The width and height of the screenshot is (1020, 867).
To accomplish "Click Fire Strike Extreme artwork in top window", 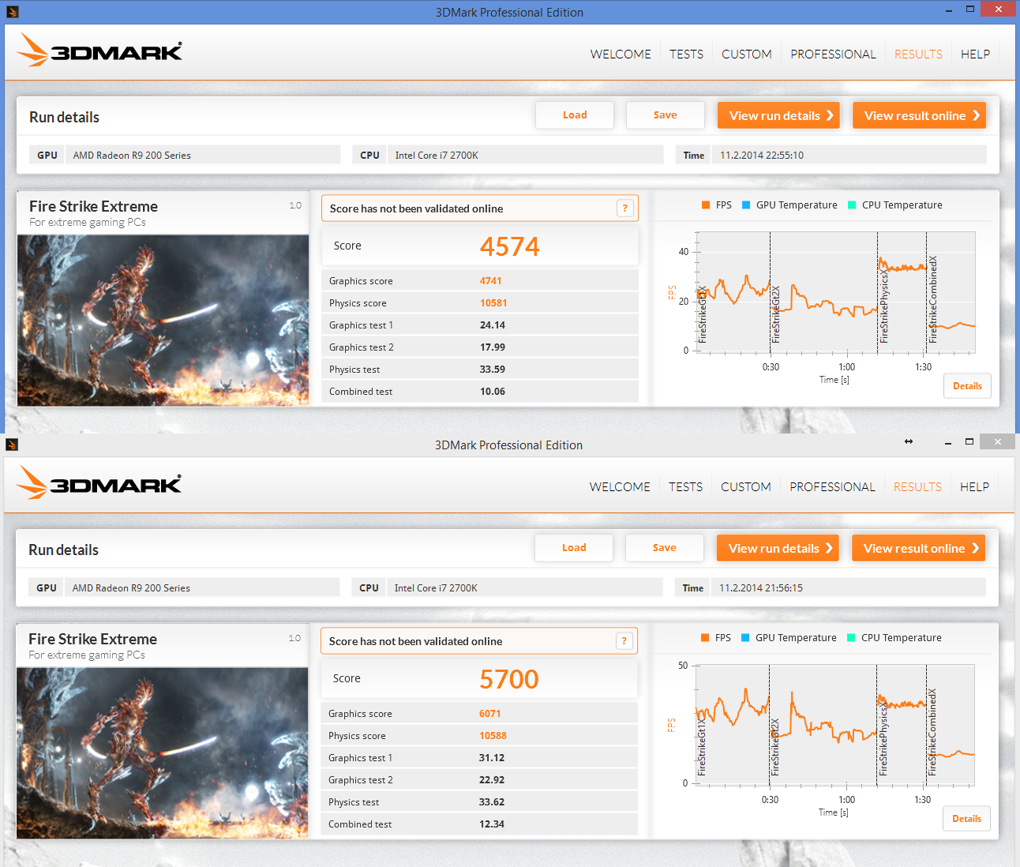I will click(x=163, y=321).
